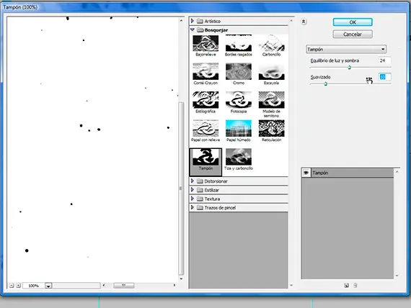Click filter list scrollbar up arrow
The height and width of the screenshot is (308, 411).
tap(291, 20)
